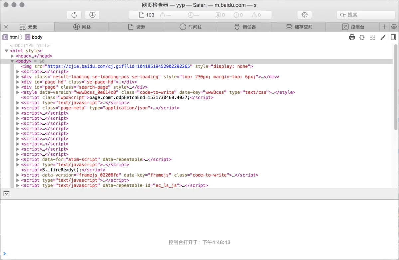Switch to the 调试器 tab
The image size is (399, 260).
[x=244, y=27]
